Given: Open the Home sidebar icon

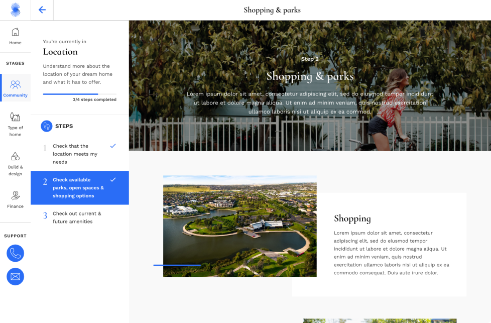Looking at the screenshot, I should (15, 36).
